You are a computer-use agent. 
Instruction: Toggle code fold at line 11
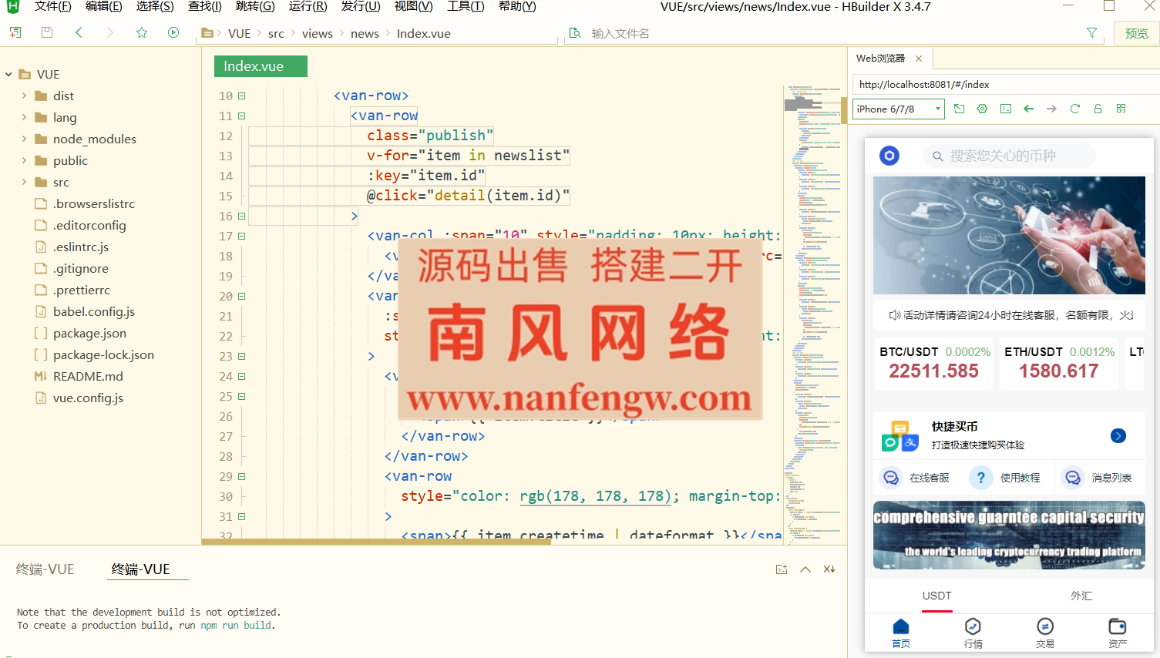coord(241,116)
